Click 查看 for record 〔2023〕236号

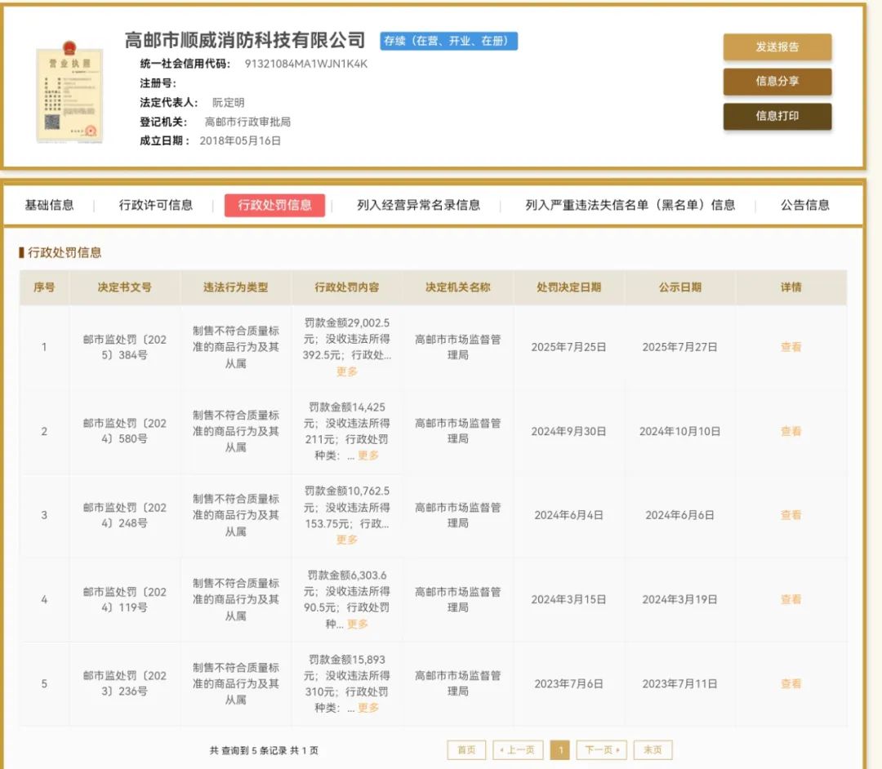(x=791, y=684)
